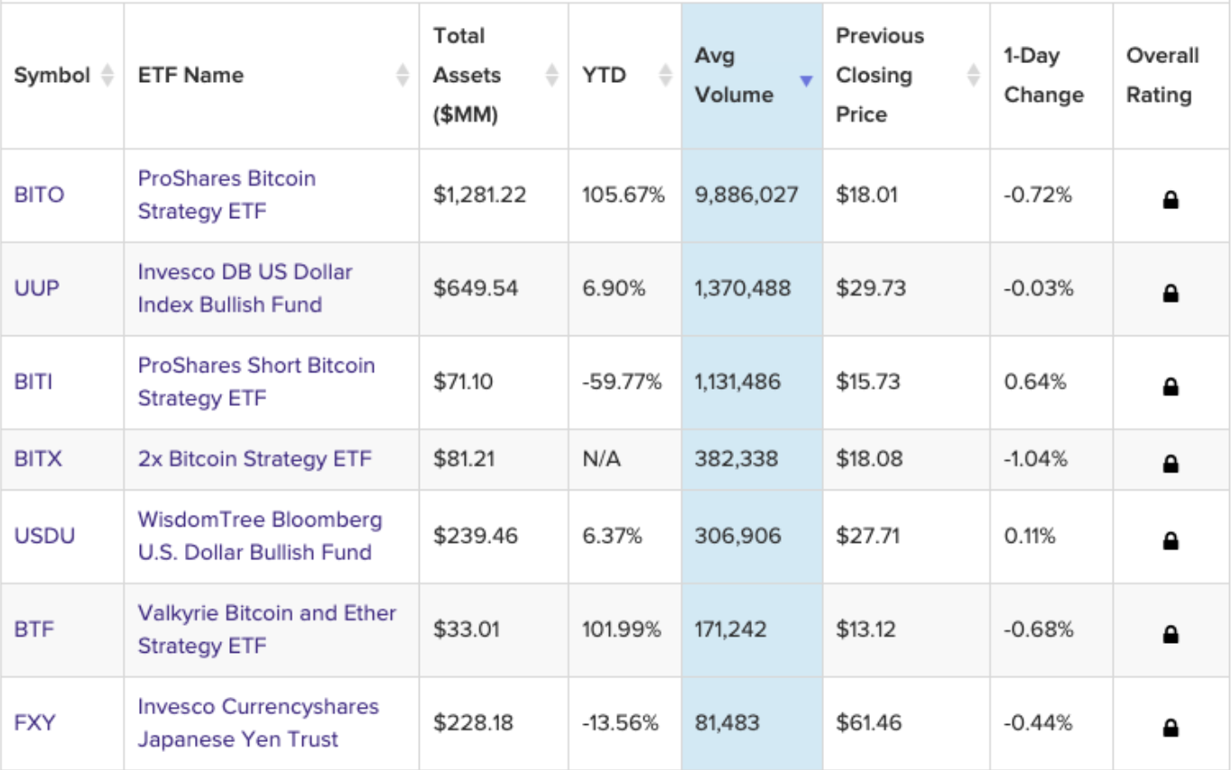Screen dimensions: 1231x770
Task: Click the lock icon in FXY row
Action: (x=1171, y=727)
